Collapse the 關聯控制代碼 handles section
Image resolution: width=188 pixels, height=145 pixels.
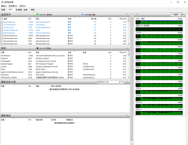(127, 82)
